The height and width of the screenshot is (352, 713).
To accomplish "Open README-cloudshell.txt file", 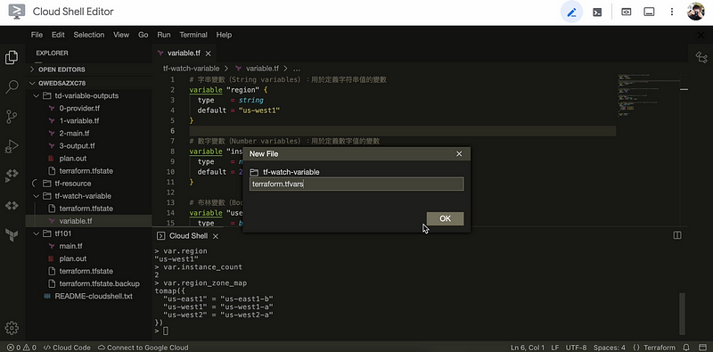I will [x=88, y=296].
